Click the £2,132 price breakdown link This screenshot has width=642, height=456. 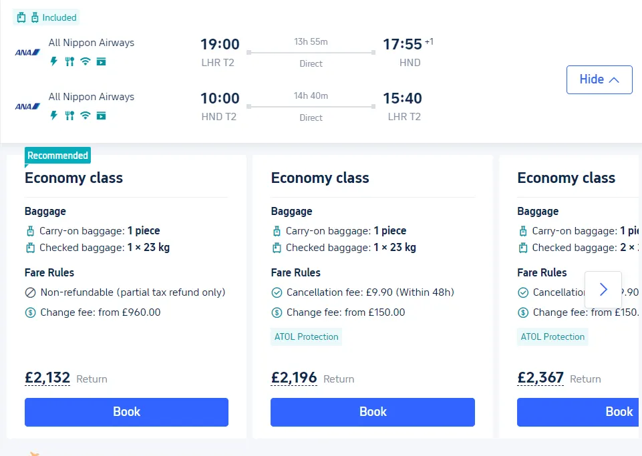tap(47, 377)
